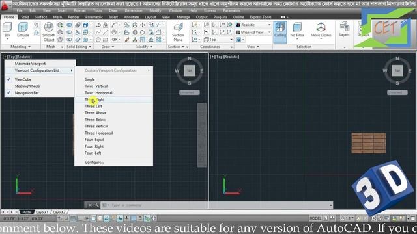417x234 pixels.
Task: Open the Format menu
Action: (79, 10)
